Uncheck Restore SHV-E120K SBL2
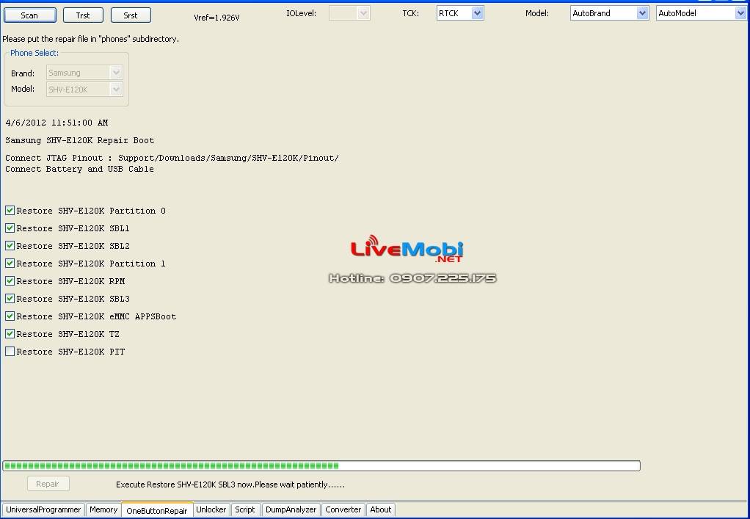Image resolution: width=750 pixels, height=519 pixels. [x=10, y=246]
